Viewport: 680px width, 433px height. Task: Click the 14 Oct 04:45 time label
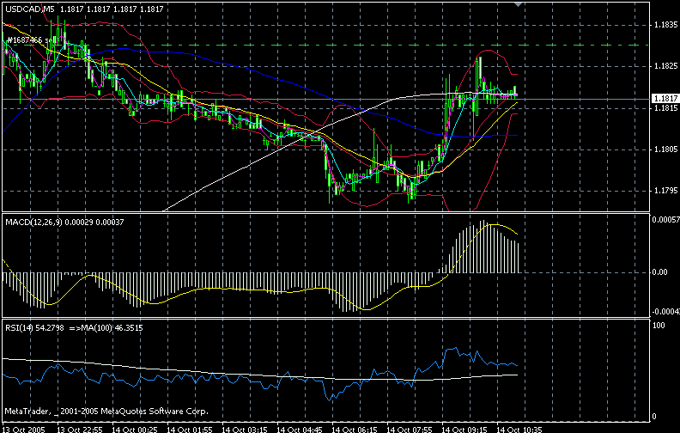point(301,430)
